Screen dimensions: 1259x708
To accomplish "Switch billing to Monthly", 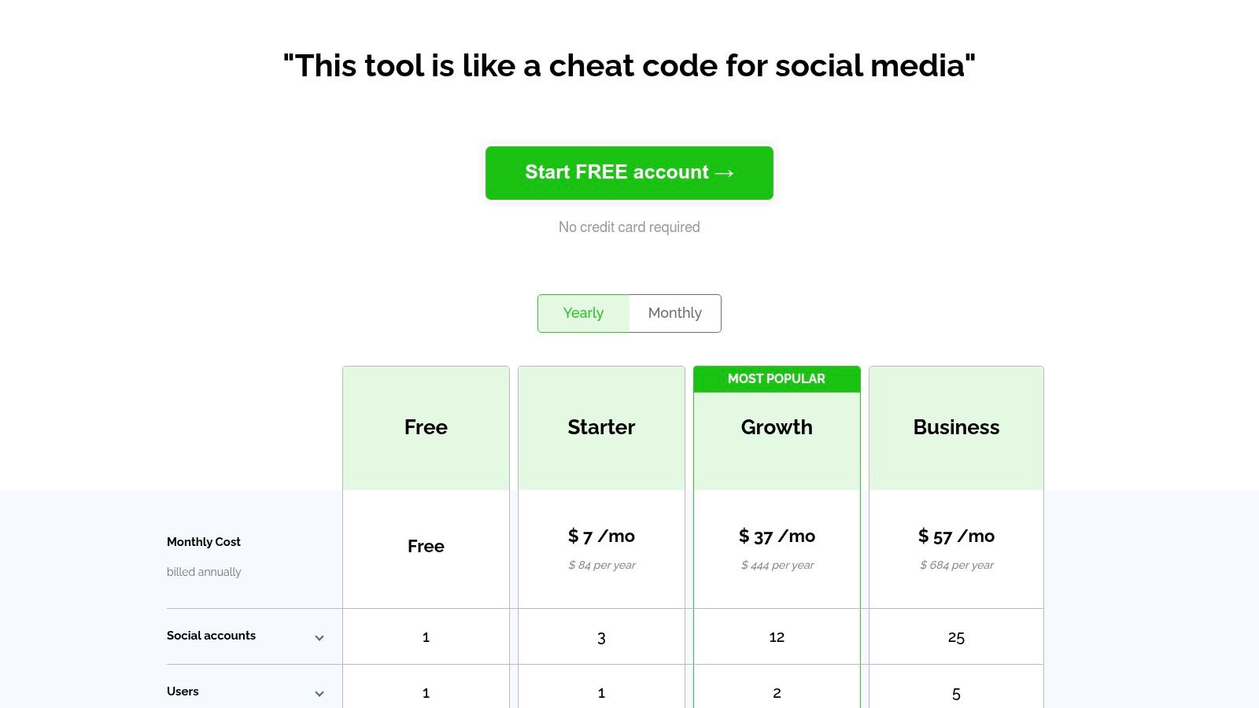I will 675,313.
